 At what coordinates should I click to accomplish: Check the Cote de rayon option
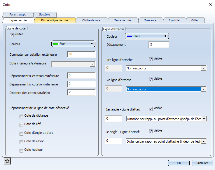tap(21, 142)
